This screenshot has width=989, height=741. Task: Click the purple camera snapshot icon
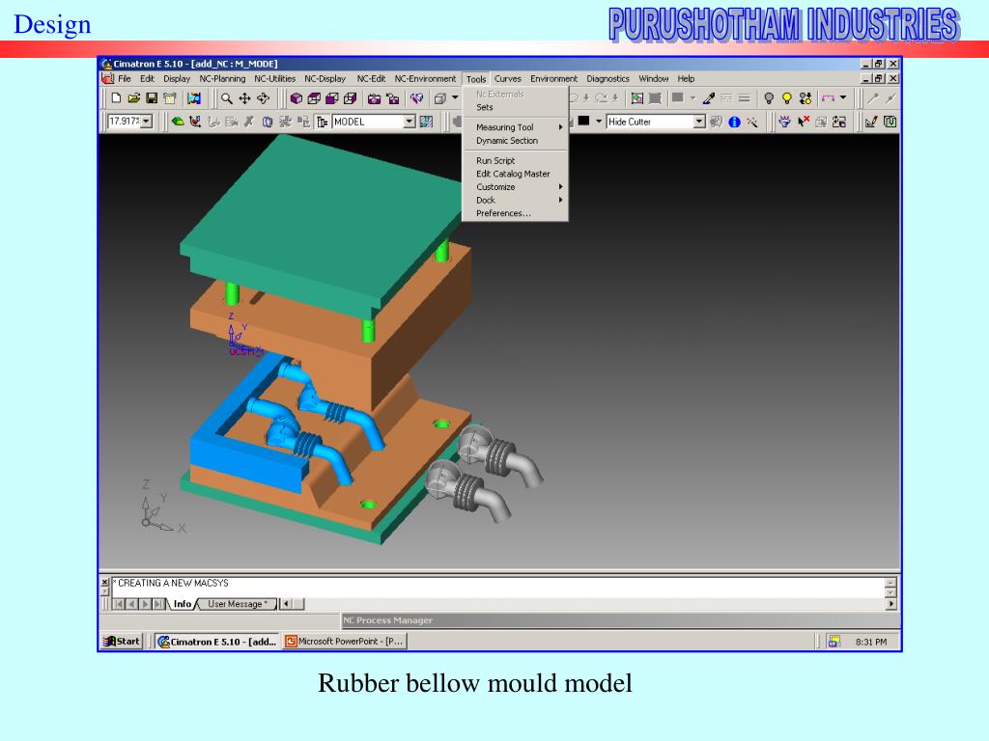click(374, 98)
